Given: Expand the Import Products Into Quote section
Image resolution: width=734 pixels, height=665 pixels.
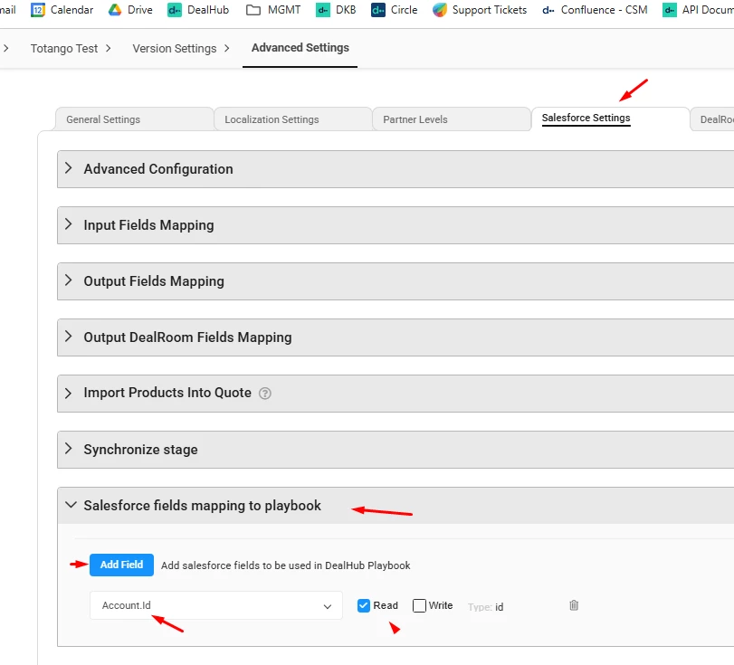Looking at the screenshot, I should point(69,393).
